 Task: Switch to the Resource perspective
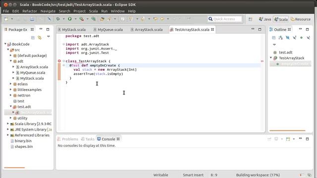(x=301, y=19)
